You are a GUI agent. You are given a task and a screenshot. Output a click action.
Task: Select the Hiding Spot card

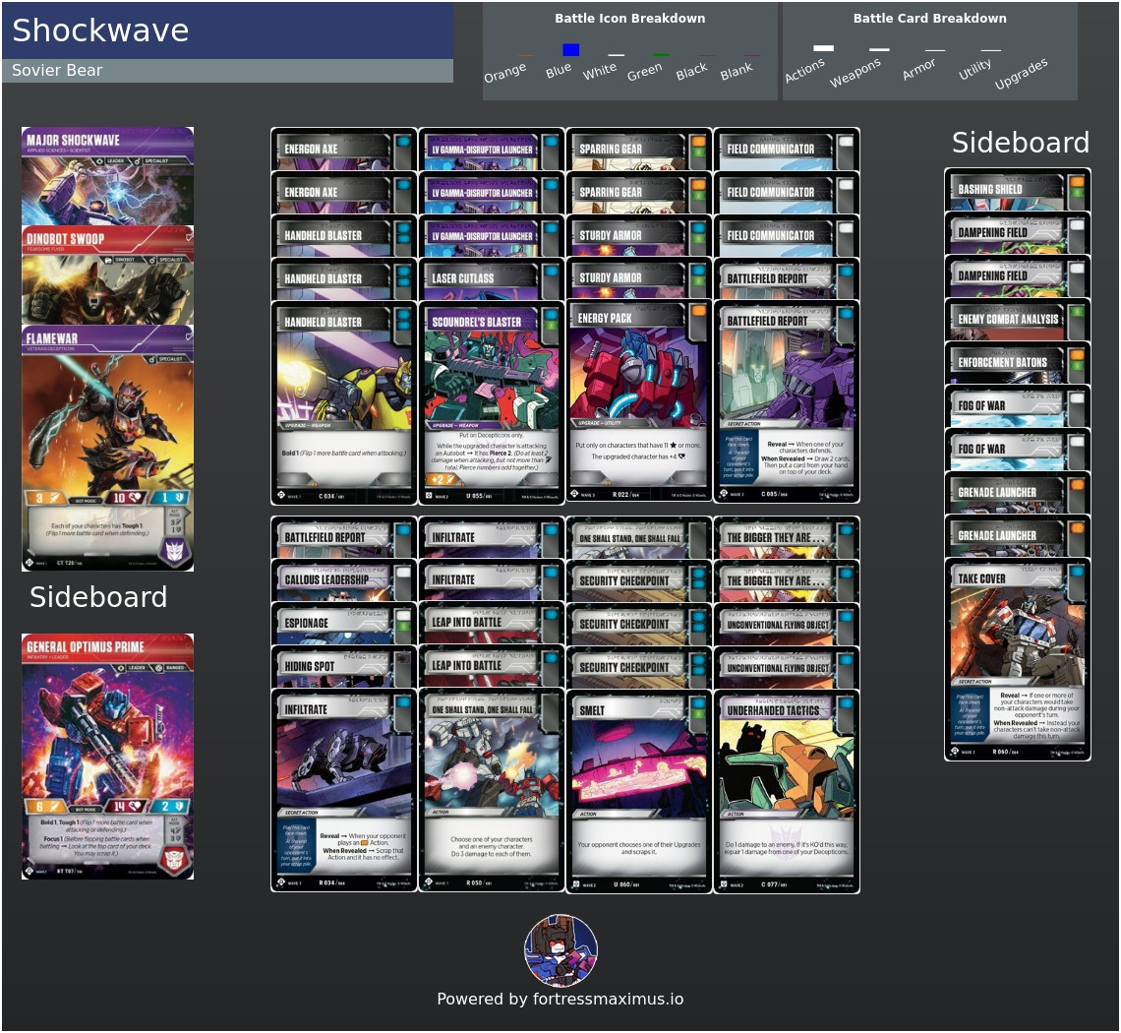pyautogui.click(x=344, y=667)
